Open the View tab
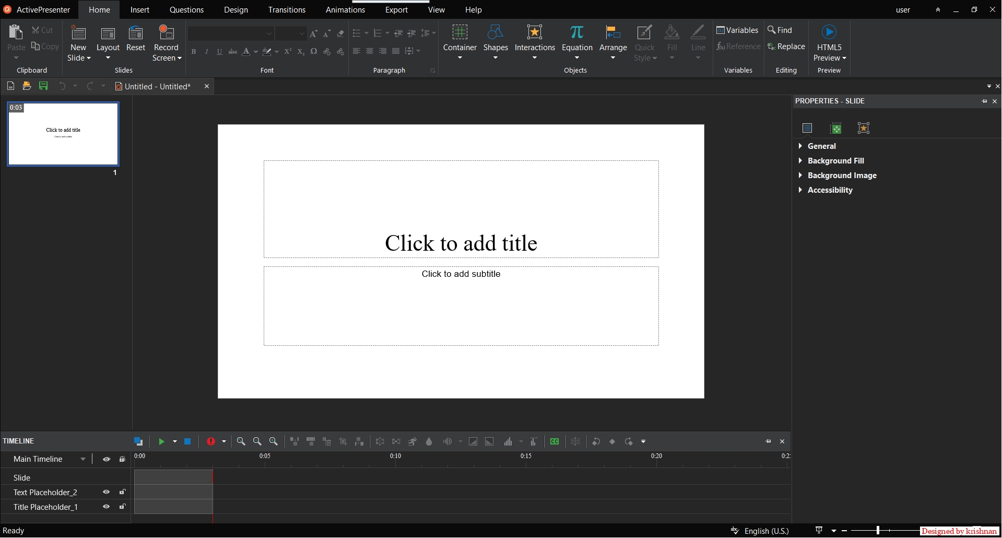 pos(437,10)
